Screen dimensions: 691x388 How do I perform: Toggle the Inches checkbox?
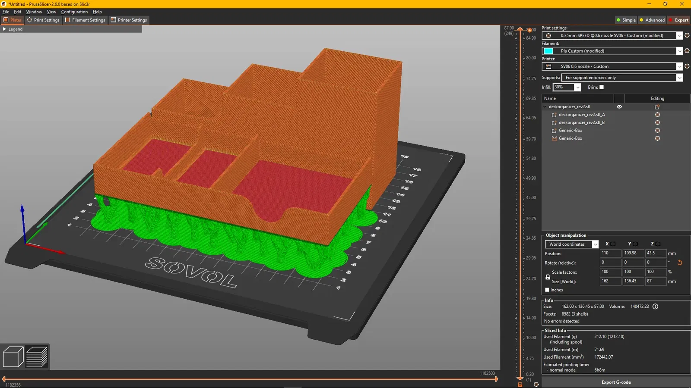click(x=547, y=290)
